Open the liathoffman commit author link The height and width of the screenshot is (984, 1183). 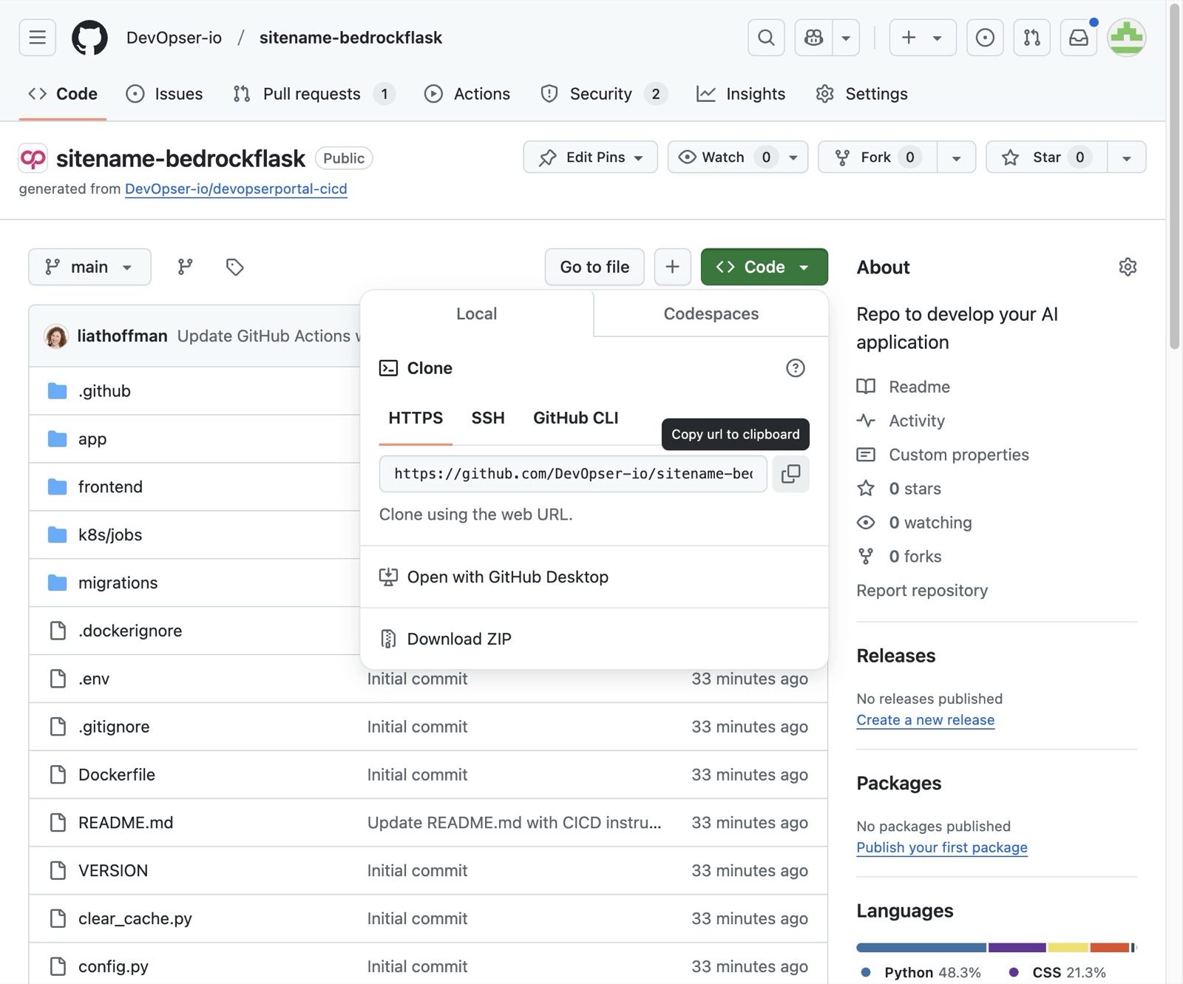pyautogui.click(x=122, y=336)
